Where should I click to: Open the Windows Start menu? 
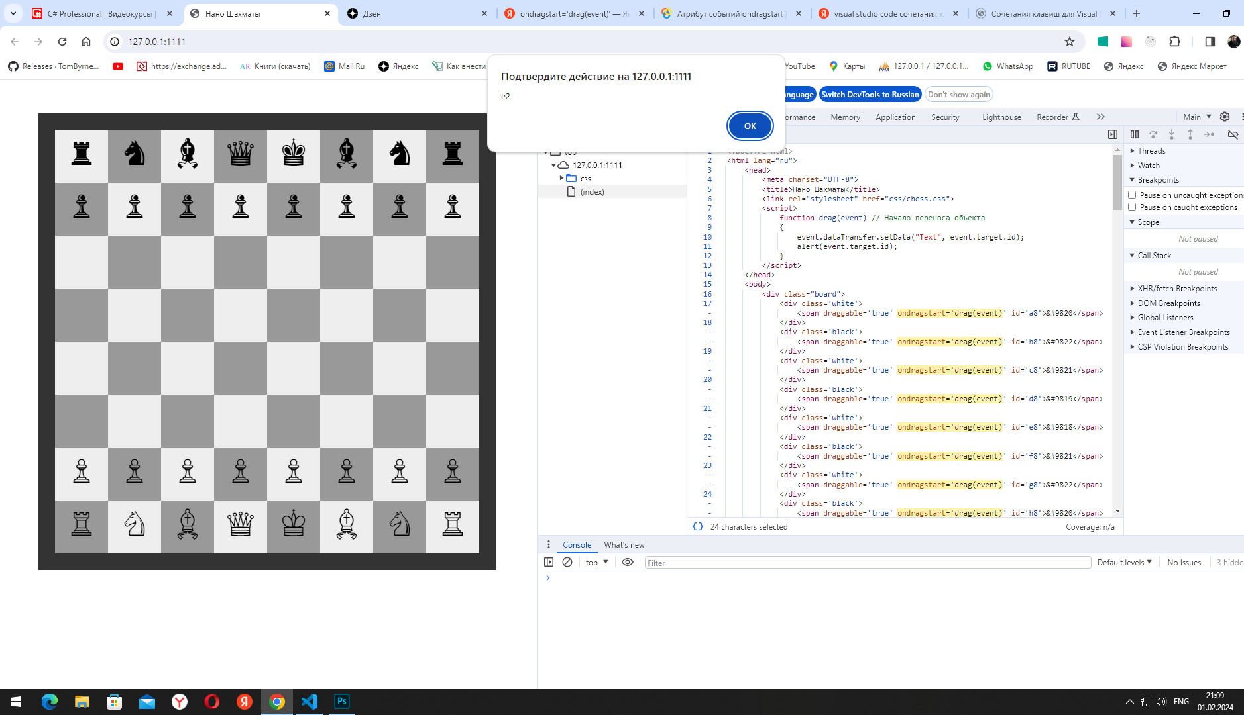coord(16,701)
